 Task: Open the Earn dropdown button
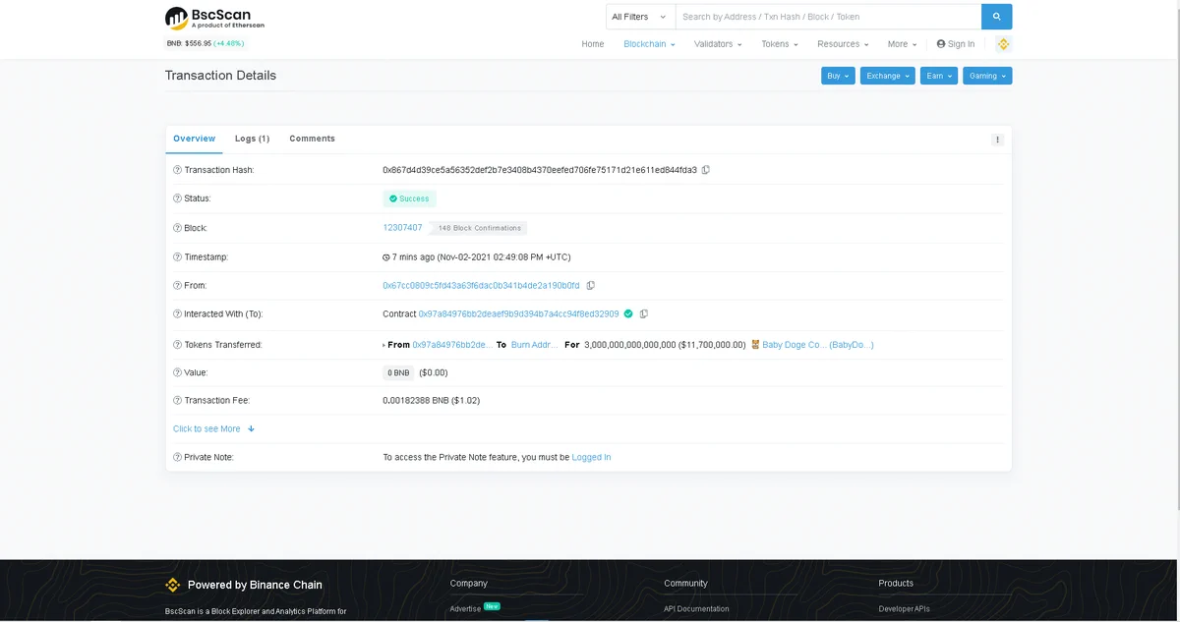[x=939, y=76]
